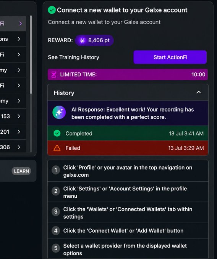This screenshot has width=217, height=259.
Task: Click the AI sparkle avatar icon
Action: pos(59,112)
